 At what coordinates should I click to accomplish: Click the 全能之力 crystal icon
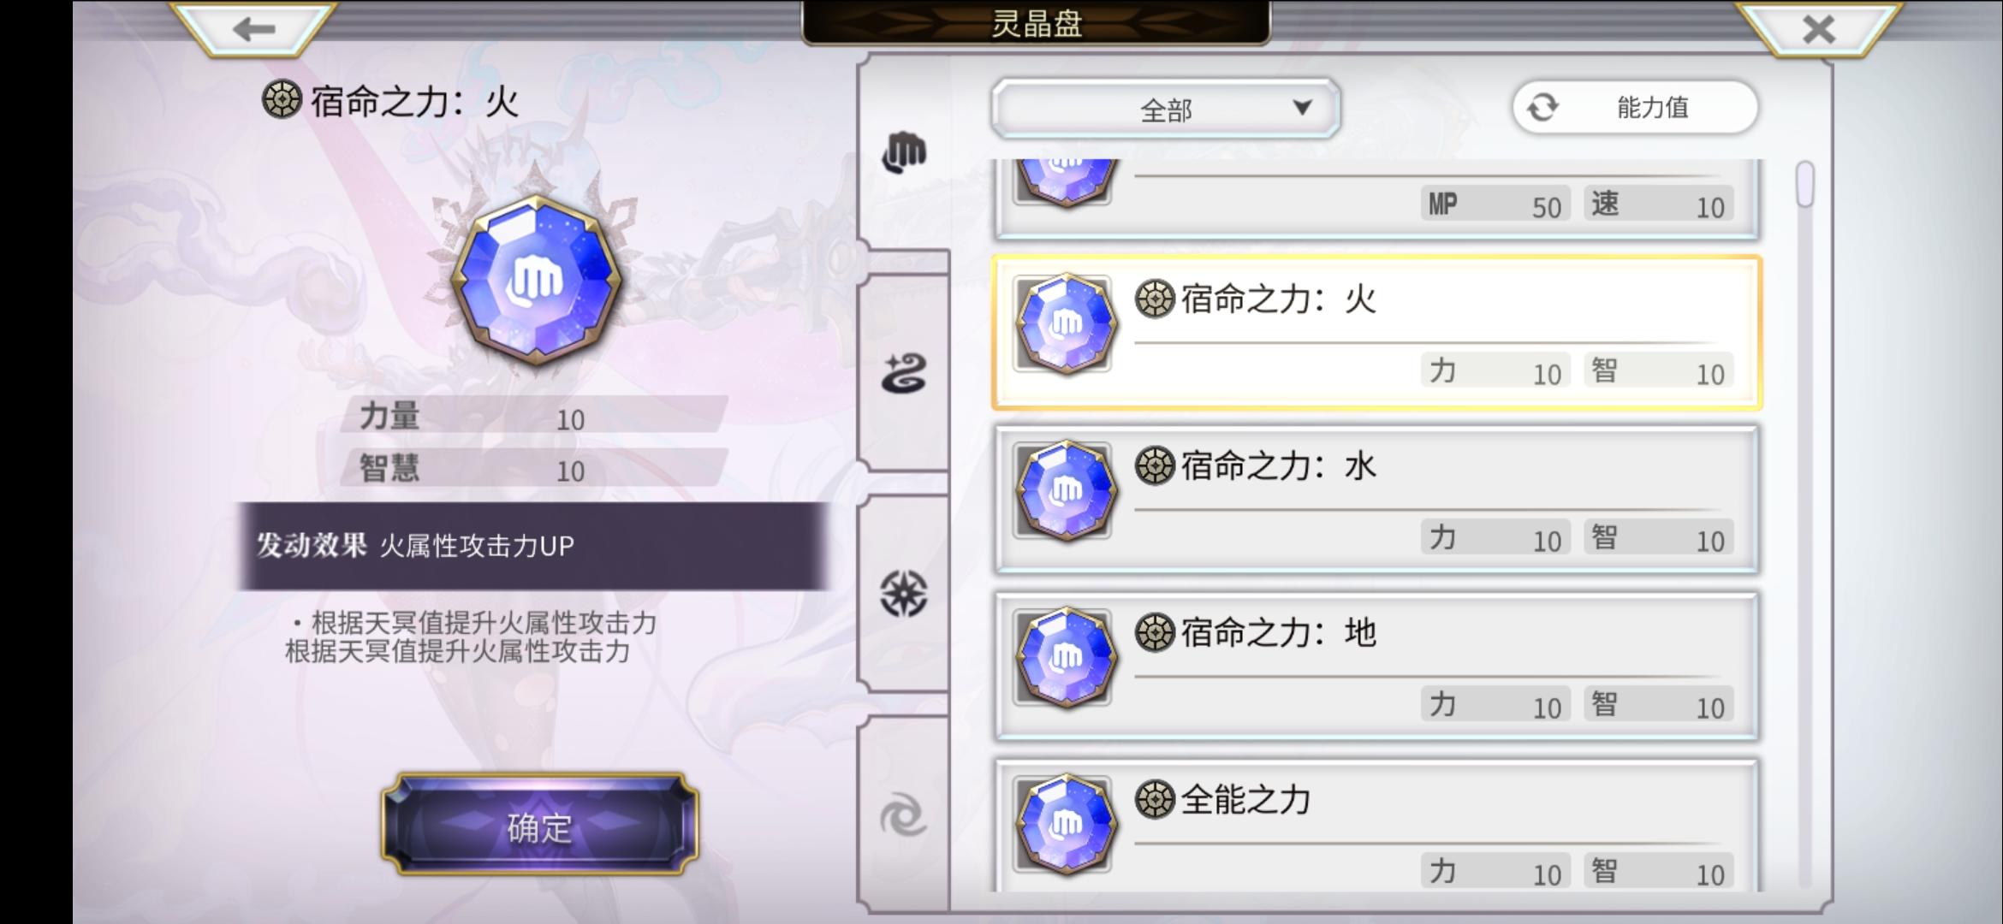1065,825
